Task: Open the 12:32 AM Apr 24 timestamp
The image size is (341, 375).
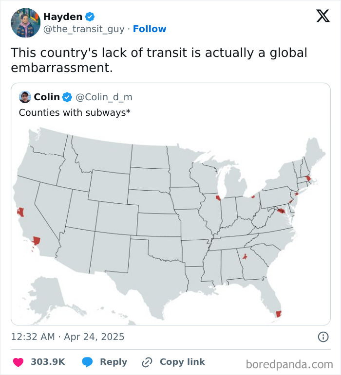Action: (x=68, y=337)
